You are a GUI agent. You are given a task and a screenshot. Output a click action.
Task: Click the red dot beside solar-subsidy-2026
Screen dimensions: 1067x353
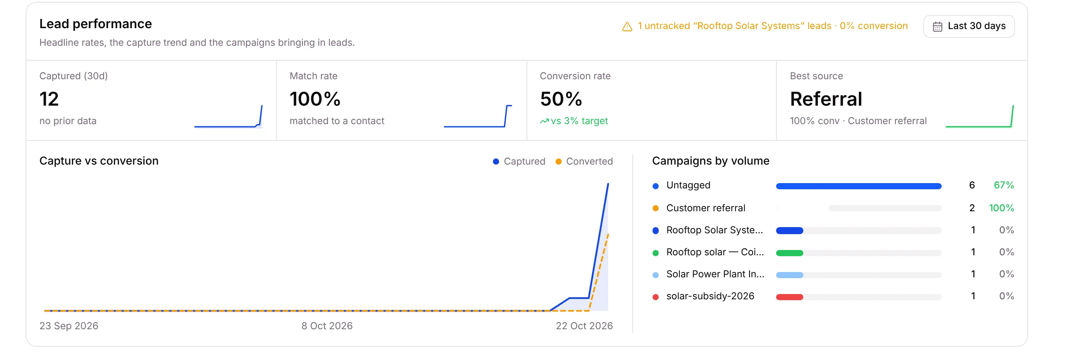pyautogui.click(x=656, y=297)
